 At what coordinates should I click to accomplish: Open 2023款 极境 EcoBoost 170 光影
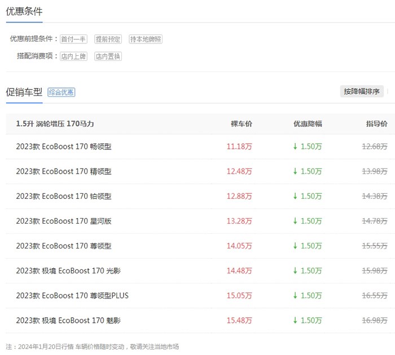click(x=68, y=270)
